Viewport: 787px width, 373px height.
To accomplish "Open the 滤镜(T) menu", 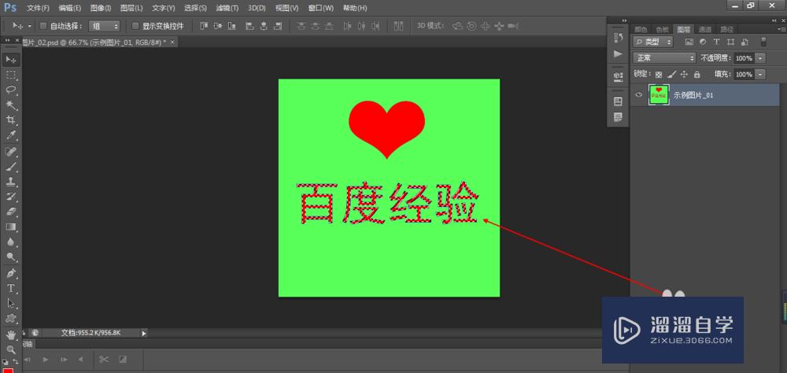I will [x=227, y=8].
